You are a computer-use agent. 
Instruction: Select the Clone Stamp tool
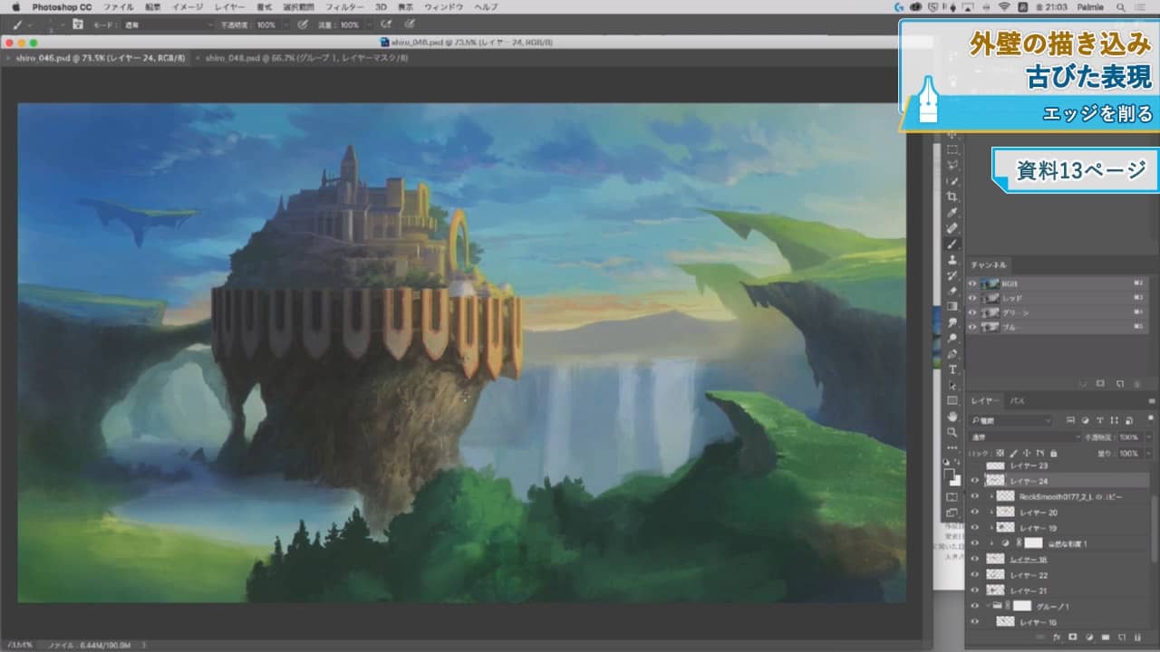952,260
